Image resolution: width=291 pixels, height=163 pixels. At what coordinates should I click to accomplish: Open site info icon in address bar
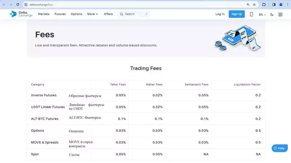click(26, 5)
